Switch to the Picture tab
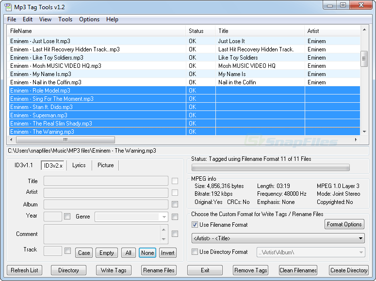This screenshot has height=281, width=376. [105, 165]
